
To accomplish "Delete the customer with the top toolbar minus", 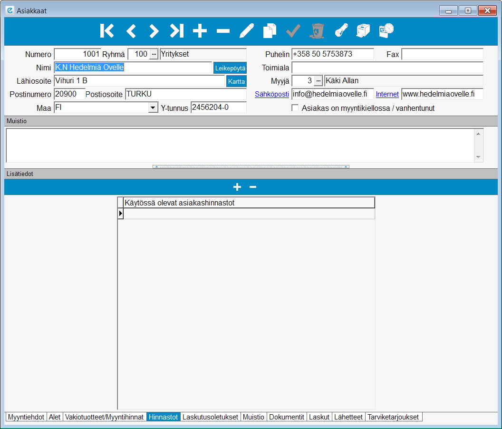I will pos(223,31).
